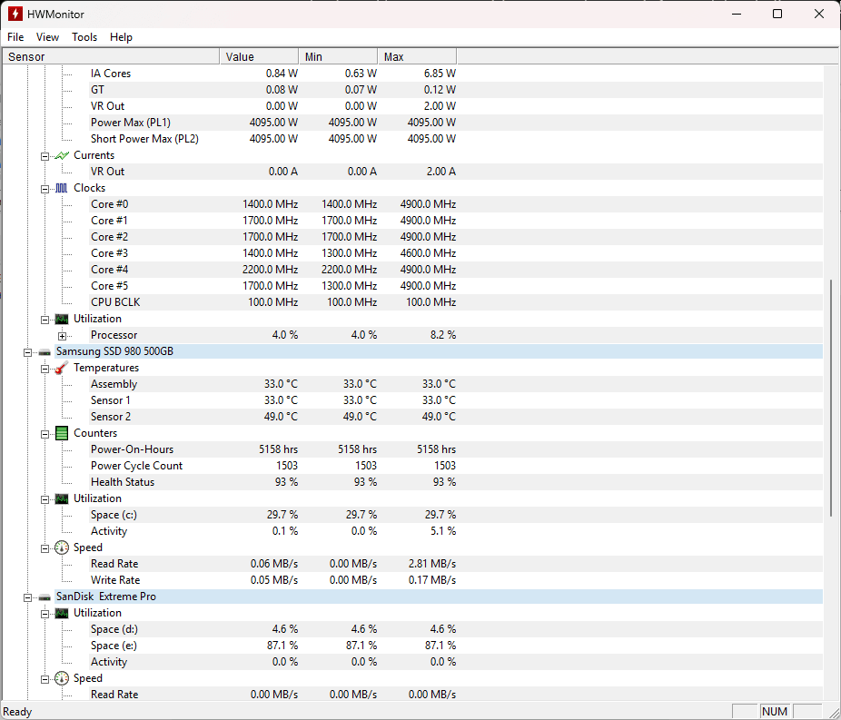Click the SanDisk Speed gauge icon

(62, 678)
